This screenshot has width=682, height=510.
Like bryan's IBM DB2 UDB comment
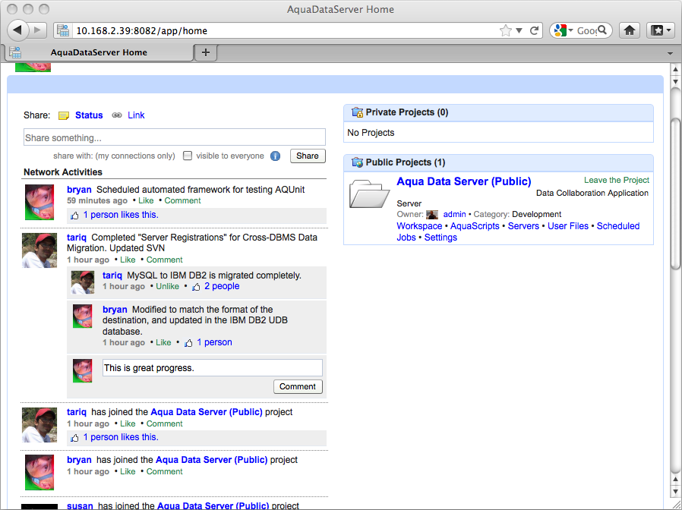(x=163, y=342)
